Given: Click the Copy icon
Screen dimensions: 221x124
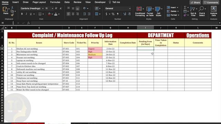Looking at the screenshot, I should click(12, 11).
